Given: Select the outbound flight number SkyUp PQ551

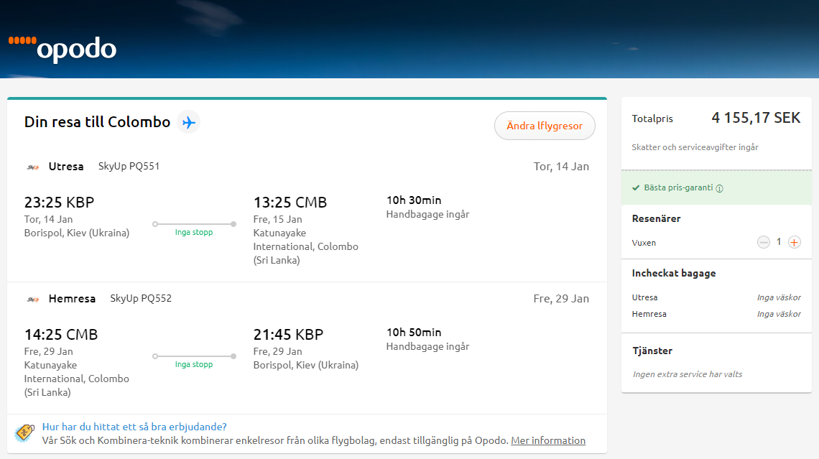Looking at the screenshot, I should click(x=129, y=166).
